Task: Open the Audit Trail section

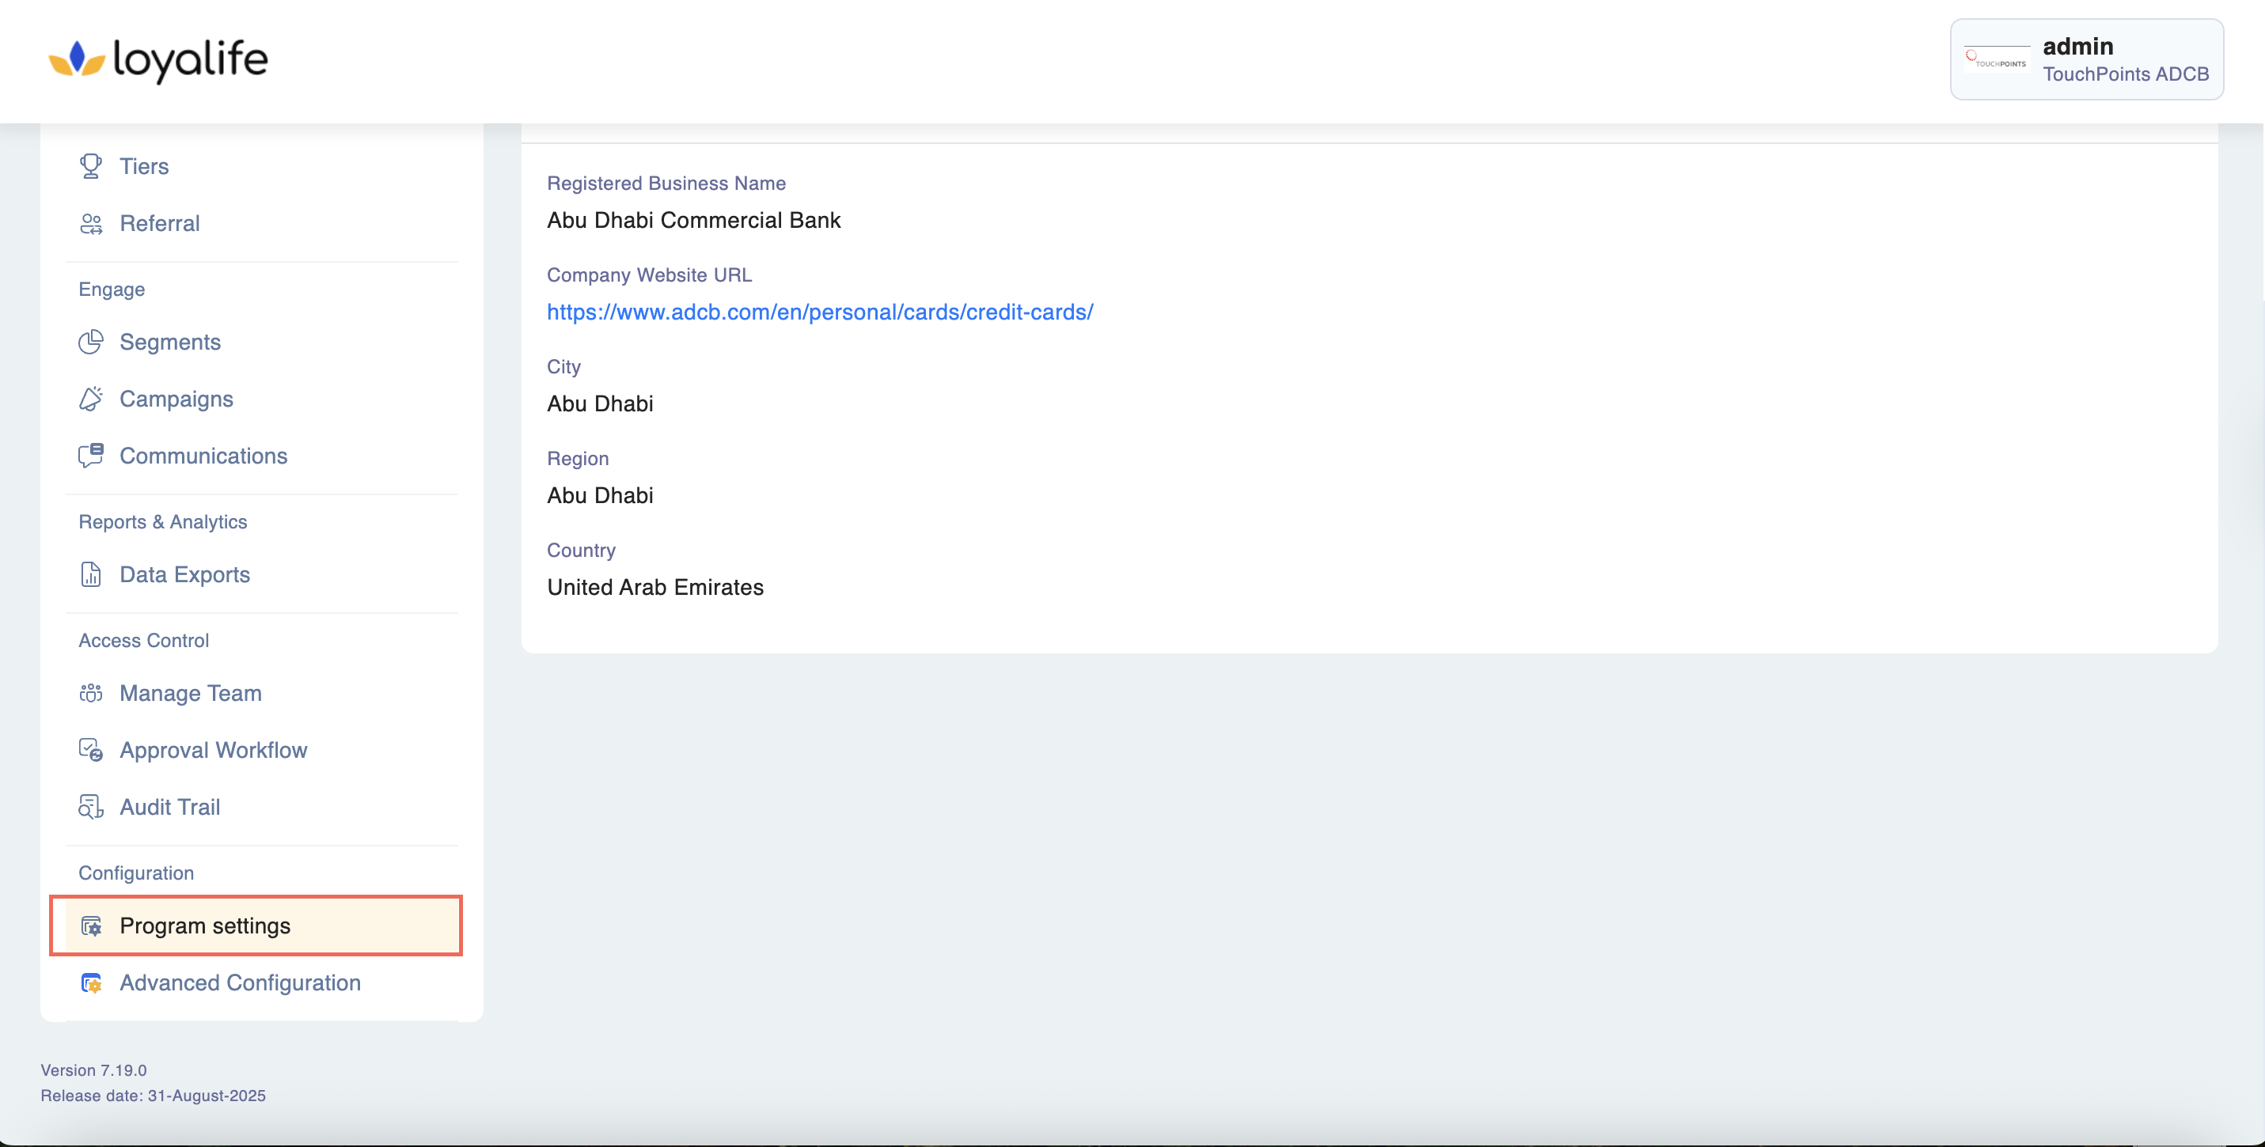Action: [x=169, y=807]
